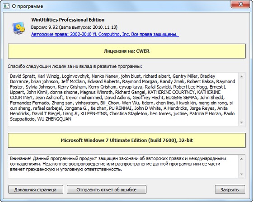Click the WinUtilities computer gears icon
The width and height of the screenshot is (253, 202).
pos(19,28)
